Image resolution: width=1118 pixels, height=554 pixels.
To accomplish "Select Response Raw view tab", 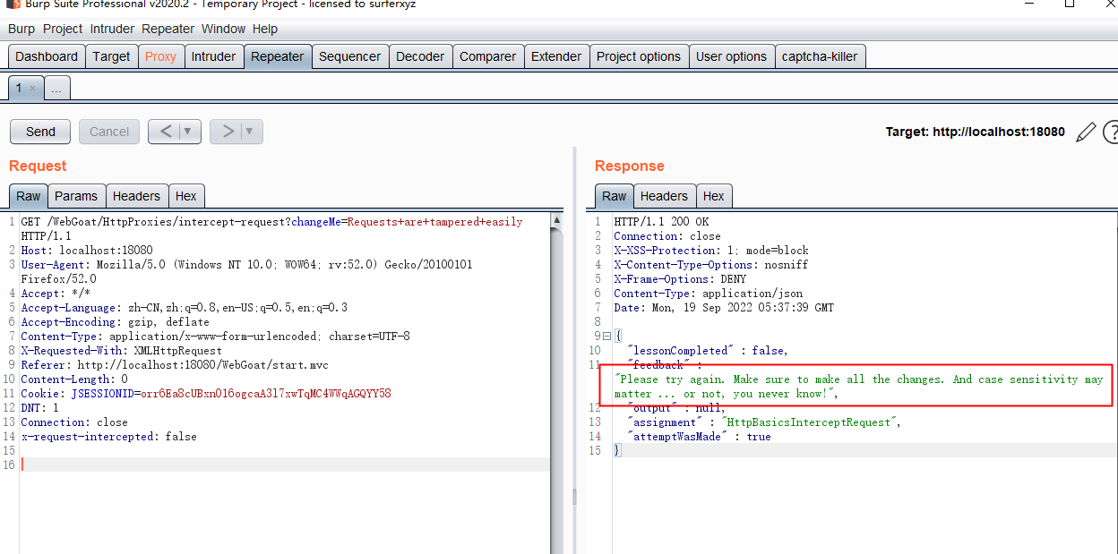I will point(615,196).
